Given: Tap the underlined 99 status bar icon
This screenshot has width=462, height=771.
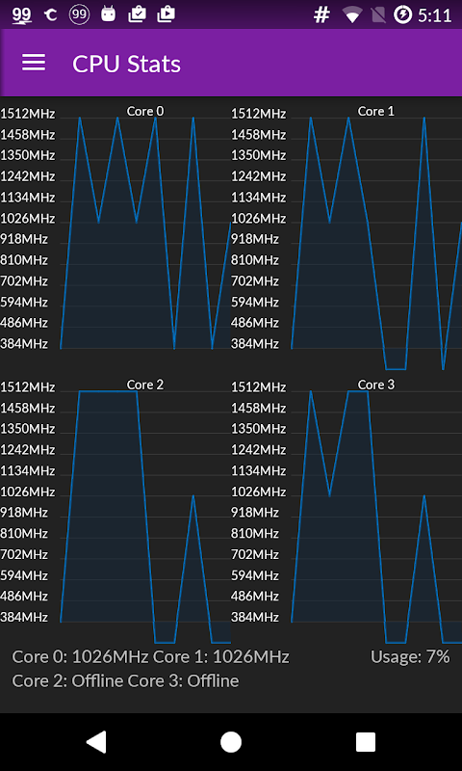Looking at the screenshot, I should (21, 15).
